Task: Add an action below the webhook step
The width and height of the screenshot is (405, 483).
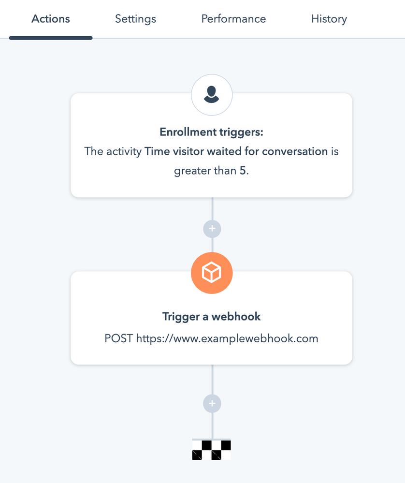Action: (x=212, y=404)
